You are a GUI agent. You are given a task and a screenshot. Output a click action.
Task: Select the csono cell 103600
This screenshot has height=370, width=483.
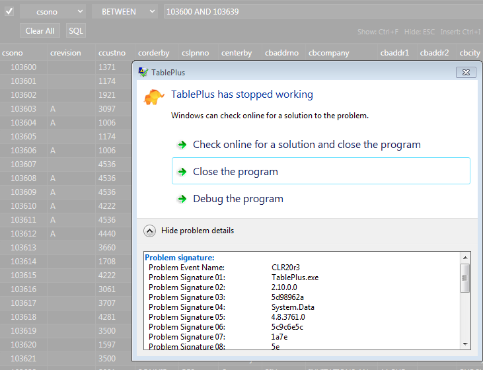23,67
